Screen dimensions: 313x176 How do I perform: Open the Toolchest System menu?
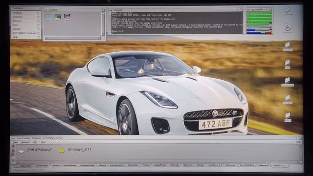25,29
